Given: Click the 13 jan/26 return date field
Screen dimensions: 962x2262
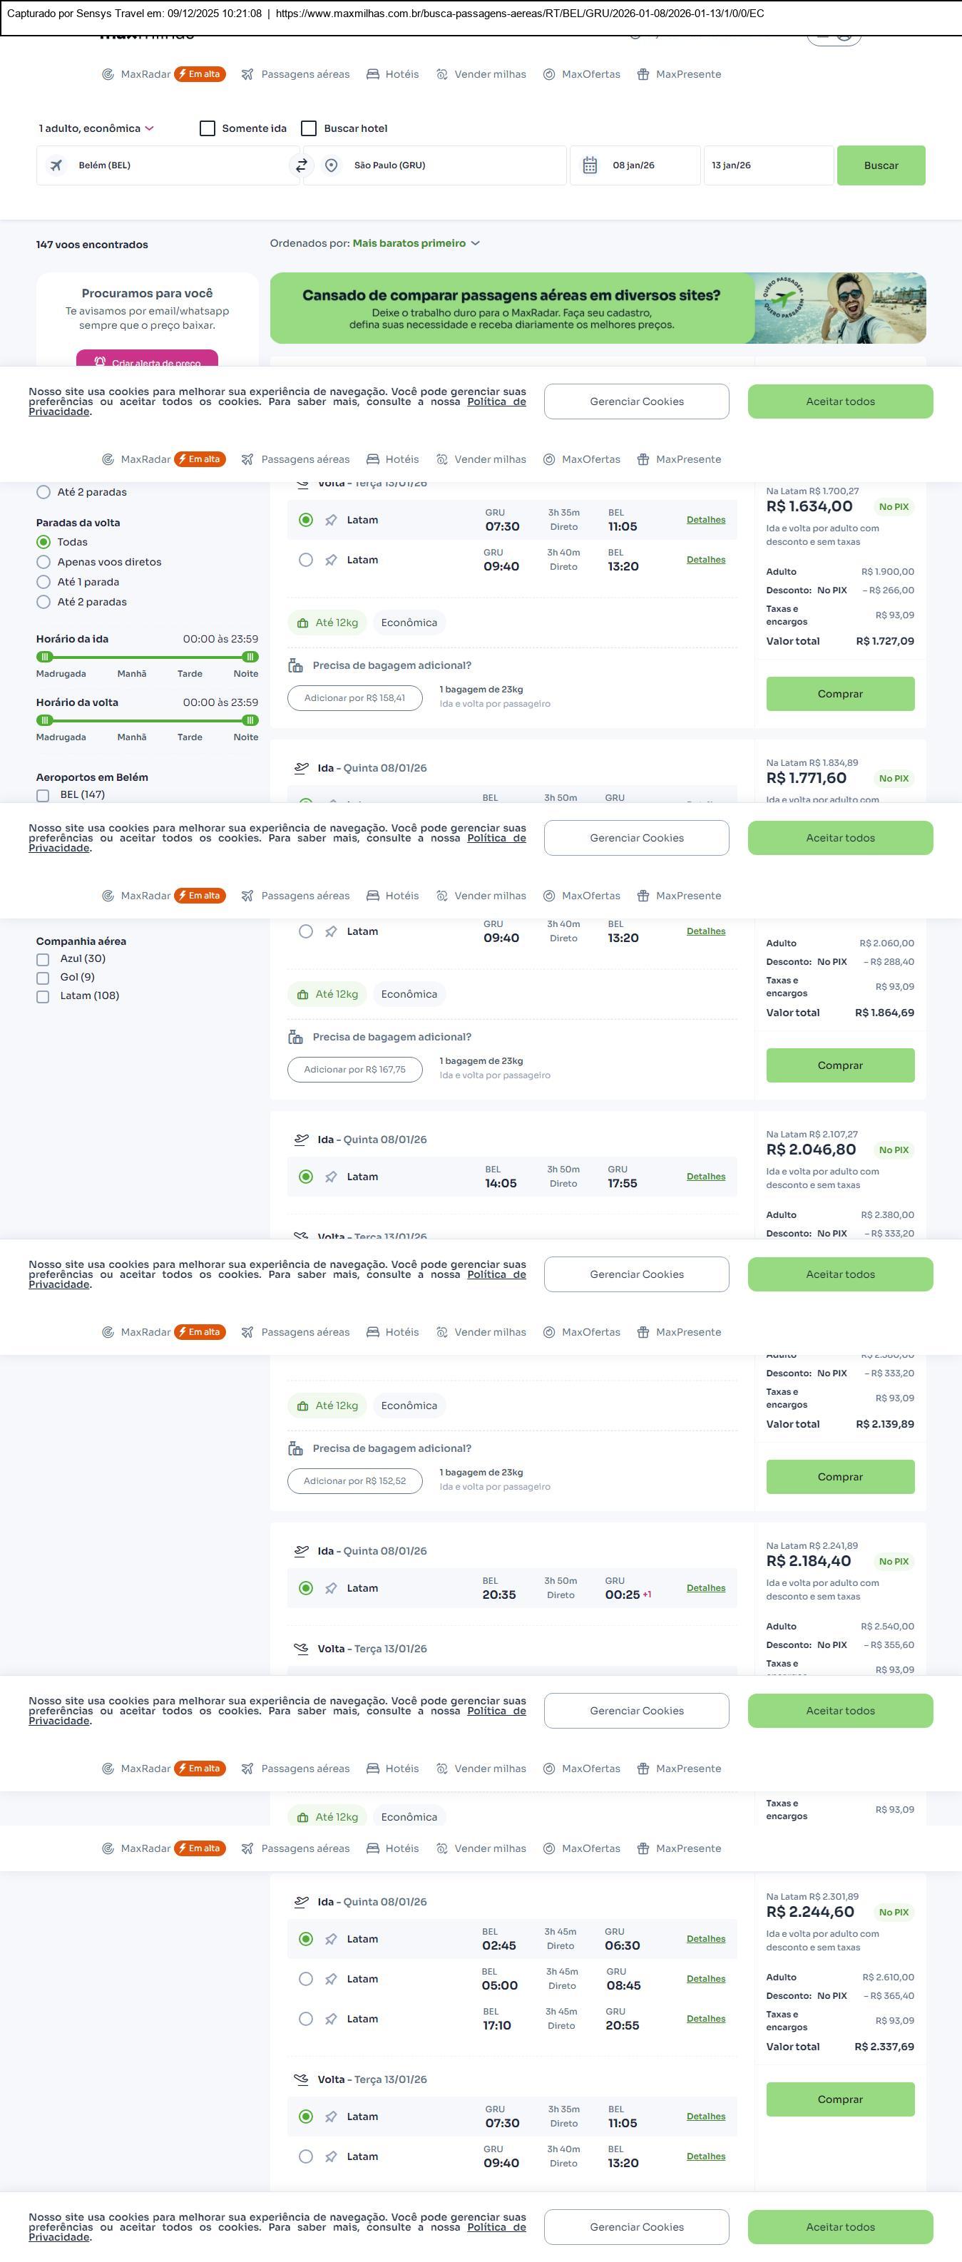Looking at the screenshot, I should click(768, 165).
